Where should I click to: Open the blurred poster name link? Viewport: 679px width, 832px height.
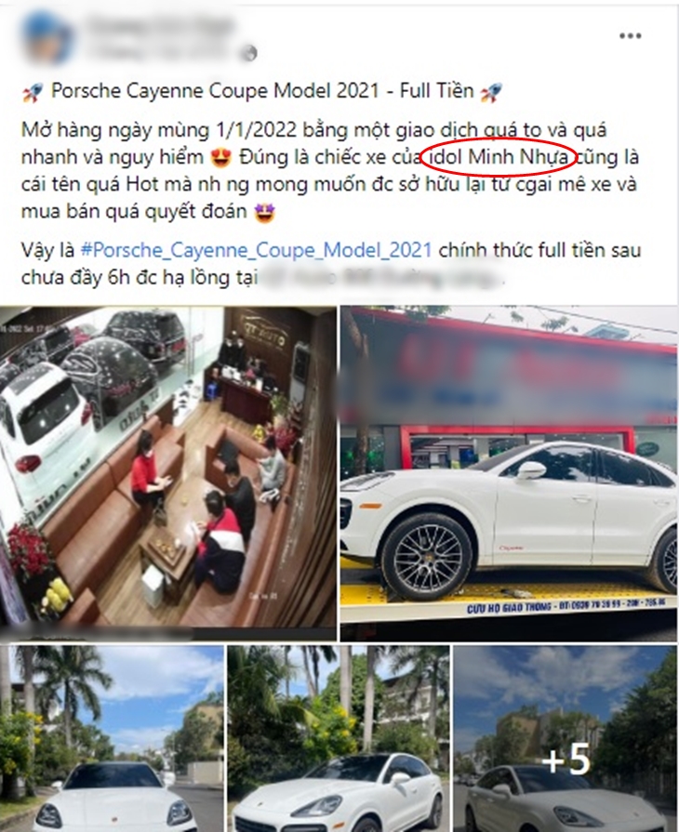coord(159,24)
